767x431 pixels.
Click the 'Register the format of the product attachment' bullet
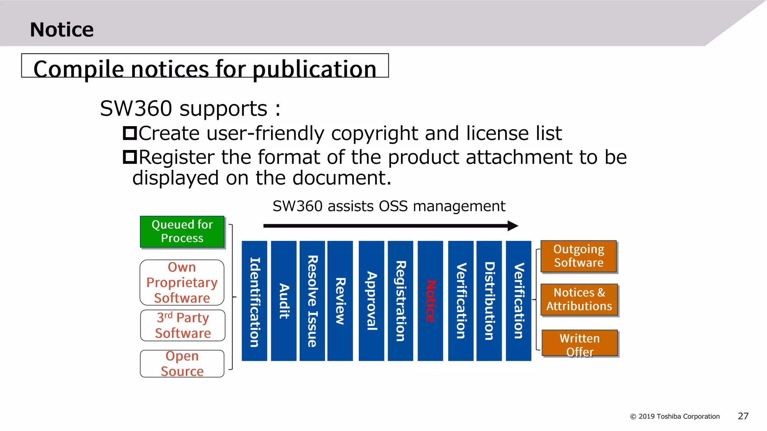375,167
